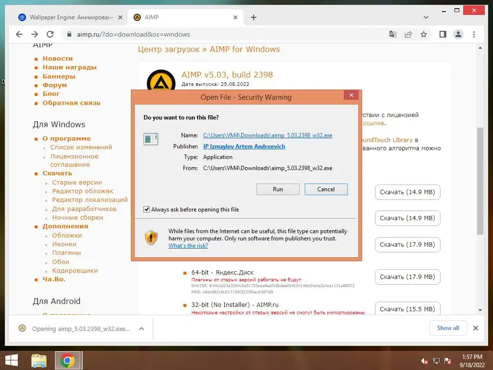The image size is (493, 370).
Task: Open Chrome's three-dot menu
Action: pos(474,34)
